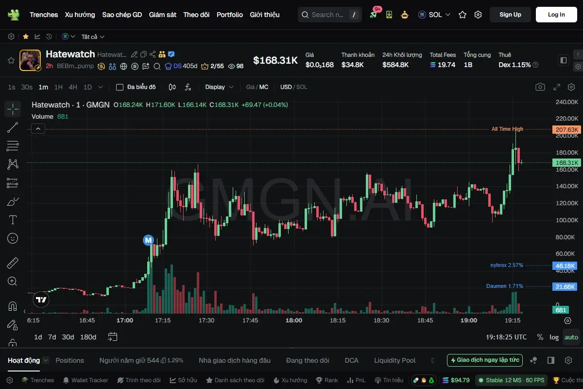Toggle the magnet snap mode
Viewport: 583px width, 389px height.
coord(13,306)
